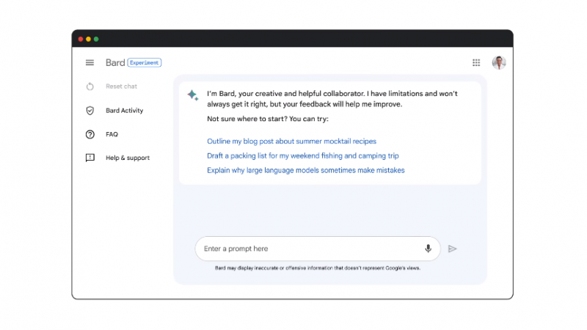
Task: Pick the large language models mistakes suggestion
Action: (x=305, y=170)
